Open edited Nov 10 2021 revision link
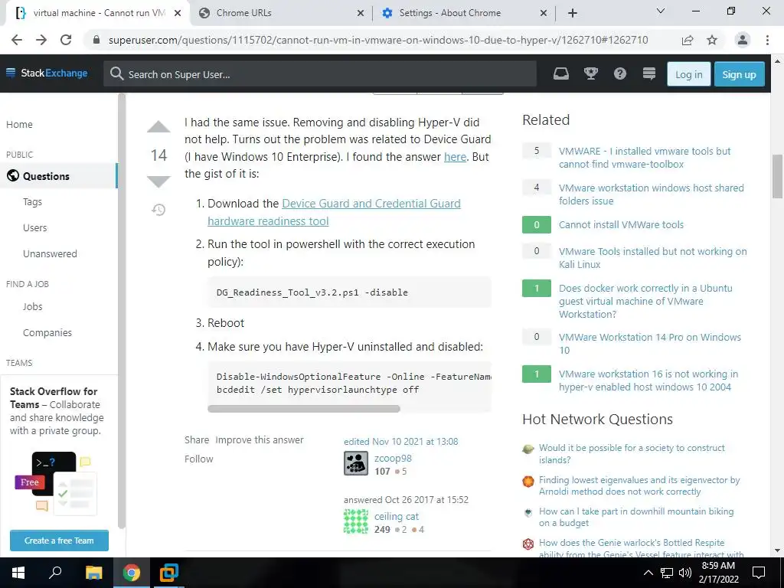784x588 pixels. click(400, 442)
